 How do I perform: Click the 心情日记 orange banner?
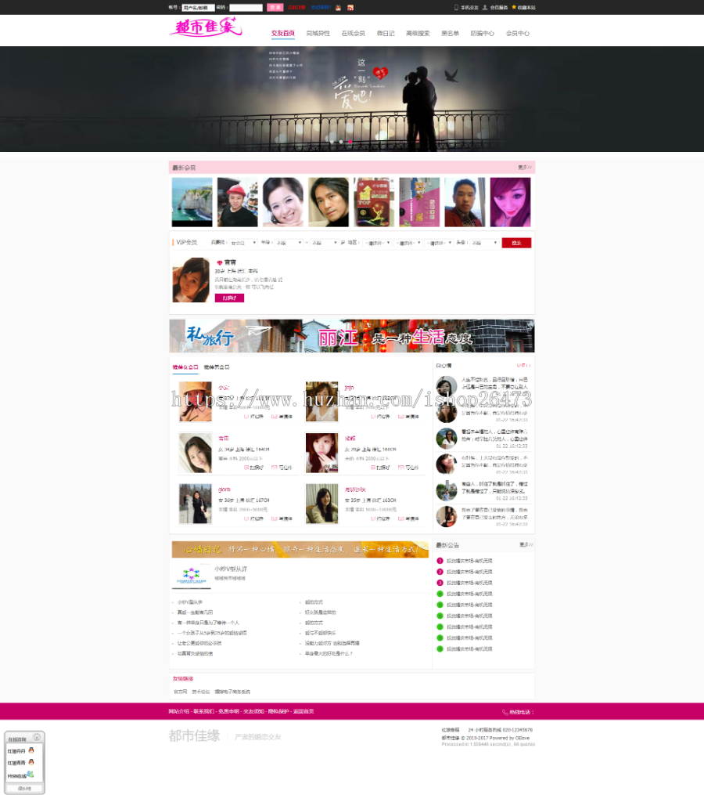tap(300, 549)
